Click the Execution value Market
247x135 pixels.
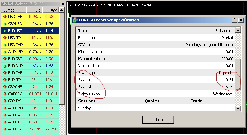(228, 38)
